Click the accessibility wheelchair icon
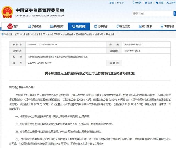 [x=168, y=3]
